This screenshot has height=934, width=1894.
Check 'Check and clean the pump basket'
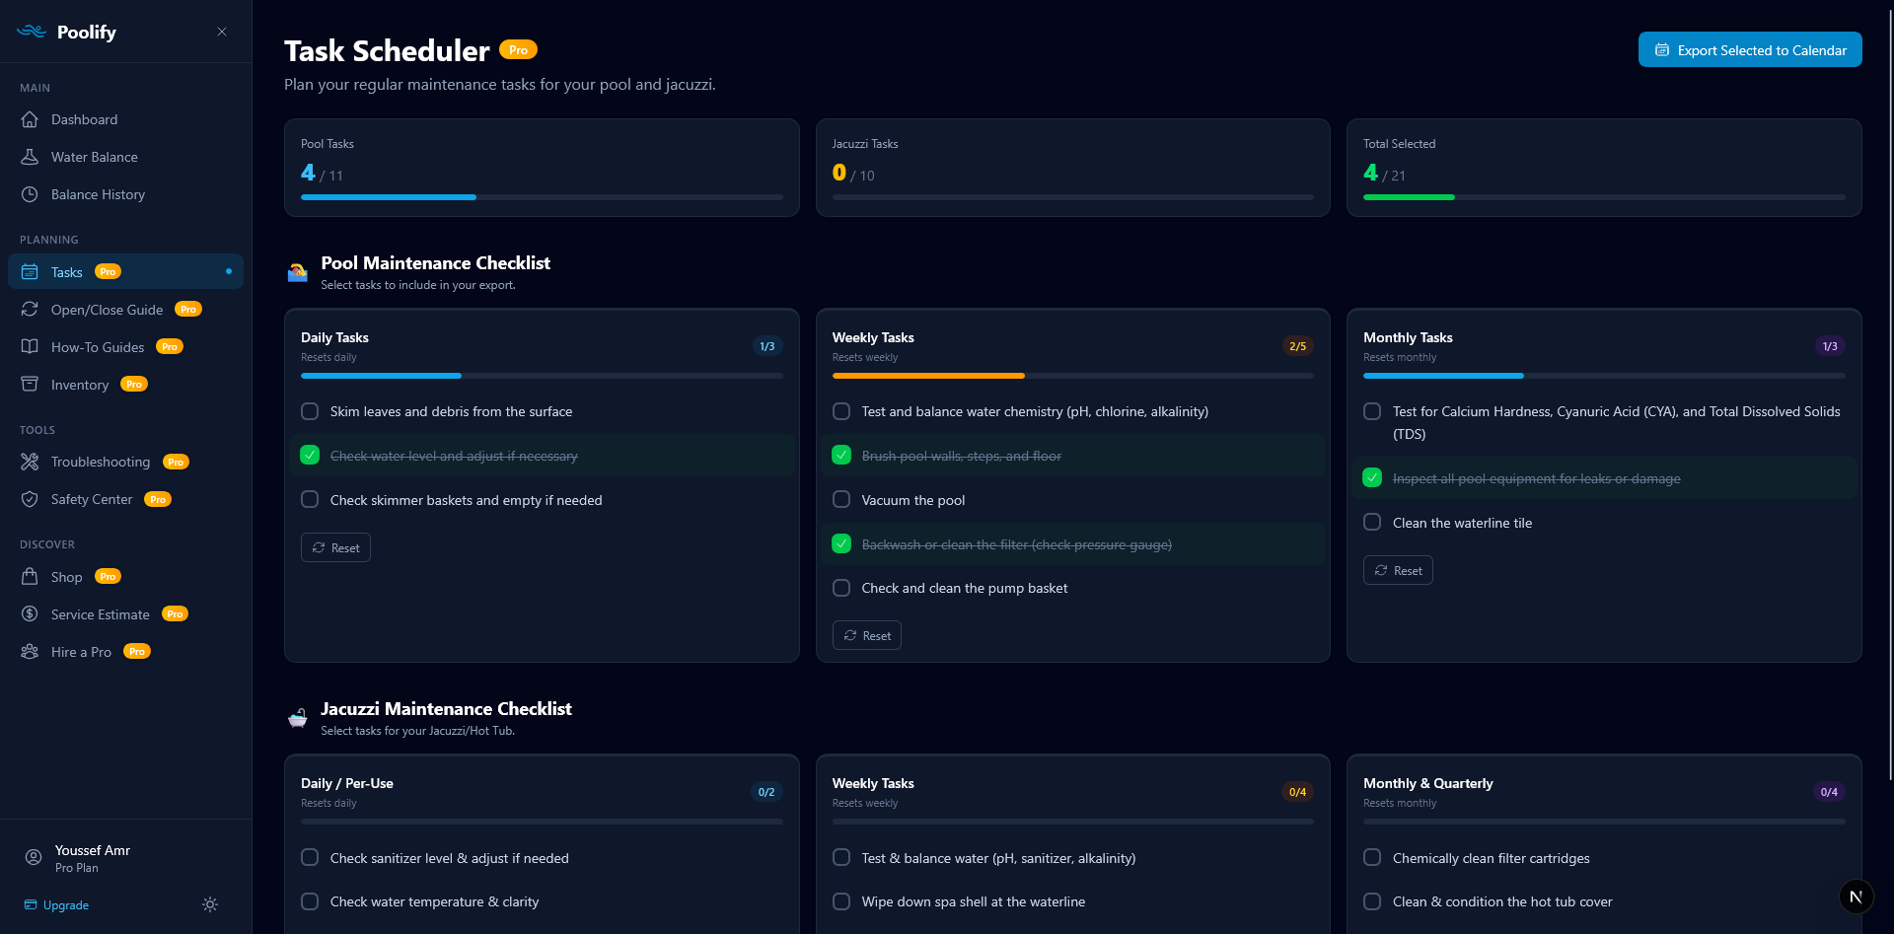tap(841, 588)
